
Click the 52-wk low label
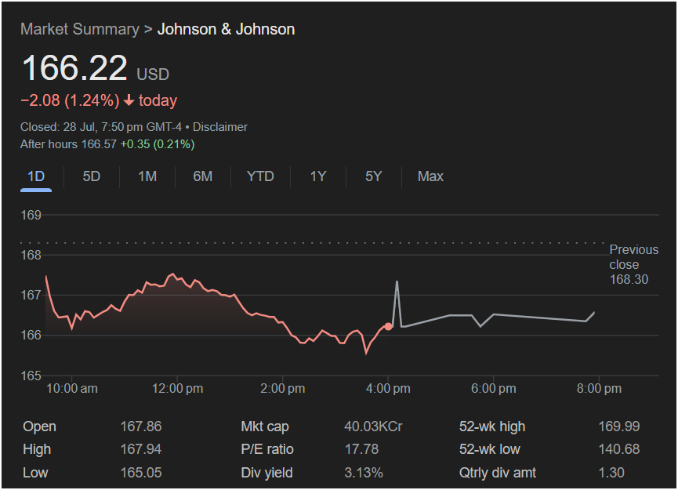click(x=489, y=449)
